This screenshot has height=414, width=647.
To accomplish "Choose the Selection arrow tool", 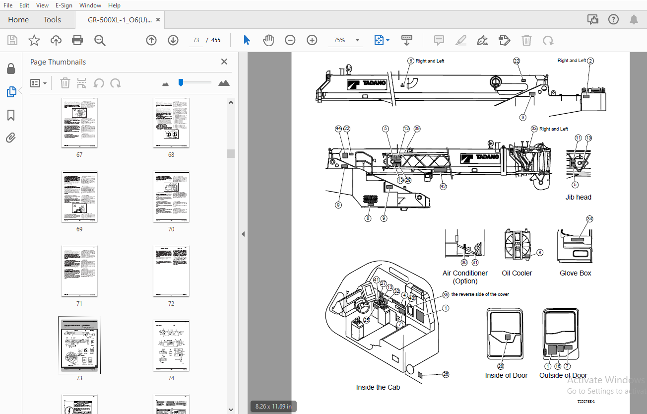I will (247, 40).
